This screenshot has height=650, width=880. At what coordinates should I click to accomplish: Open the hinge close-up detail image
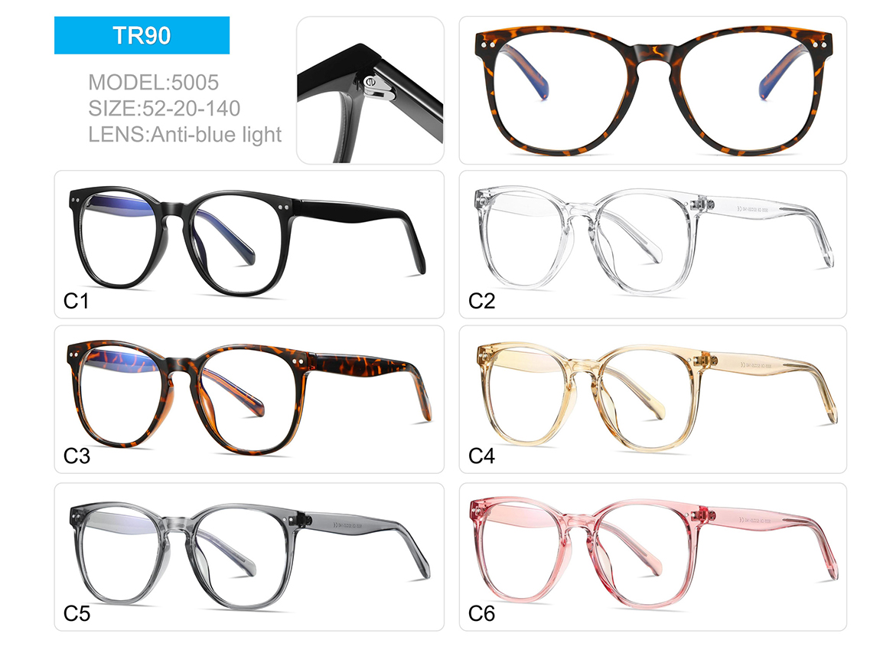[x=370, y=90]
